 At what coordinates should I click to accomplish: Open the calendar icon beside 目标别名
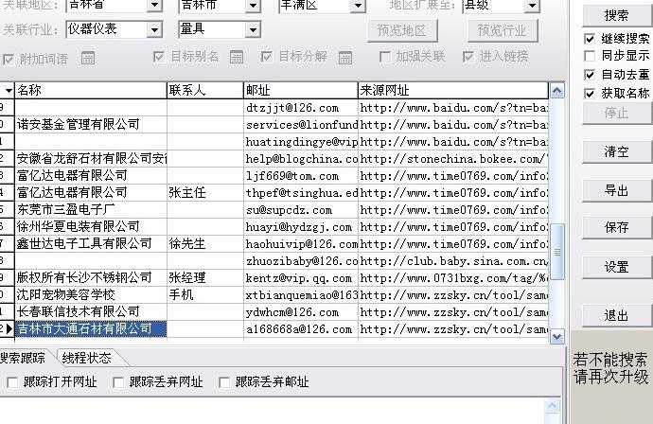click(237, 57)
